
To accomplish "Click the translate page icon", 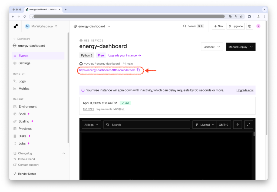I will (x=230, y=16).
